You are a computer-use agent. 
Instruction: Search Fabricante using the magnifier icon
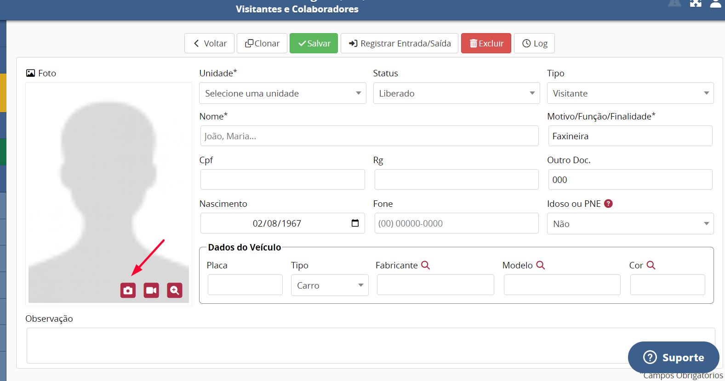pyautogui.click(x=425, y=265)
